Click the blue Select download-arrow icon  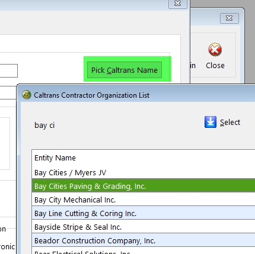pos(211,122)
